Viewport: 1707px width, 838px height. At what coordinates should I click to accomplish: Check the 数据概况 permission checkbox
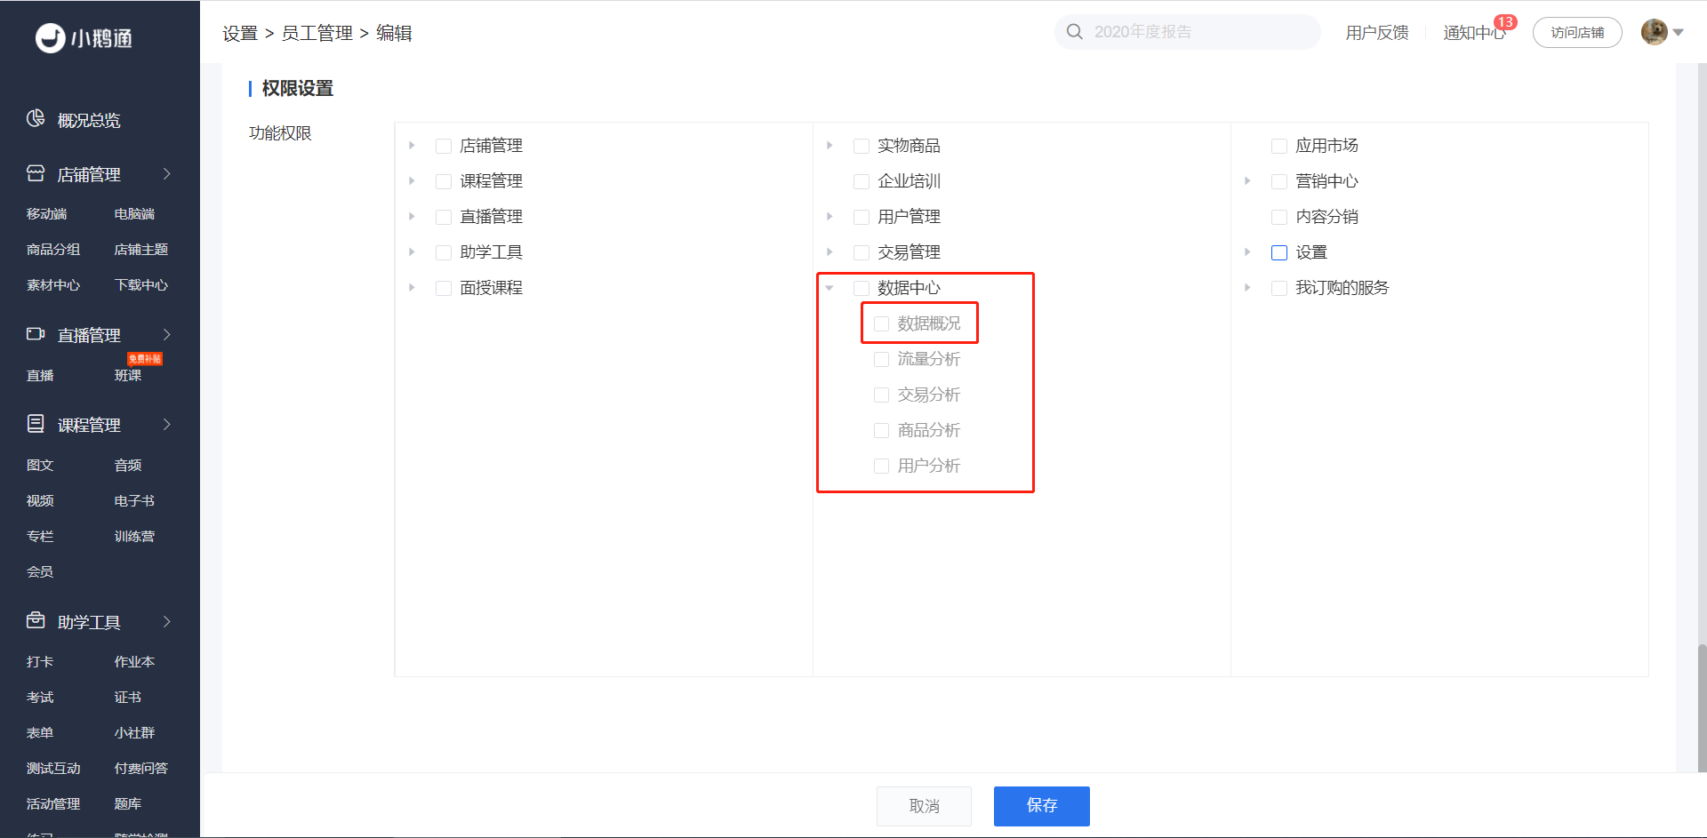point(881,323)
